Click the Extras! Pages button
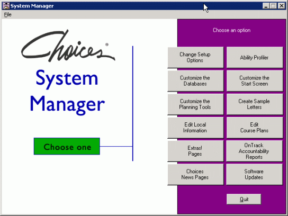288x216 pixels. click(195, 151)
